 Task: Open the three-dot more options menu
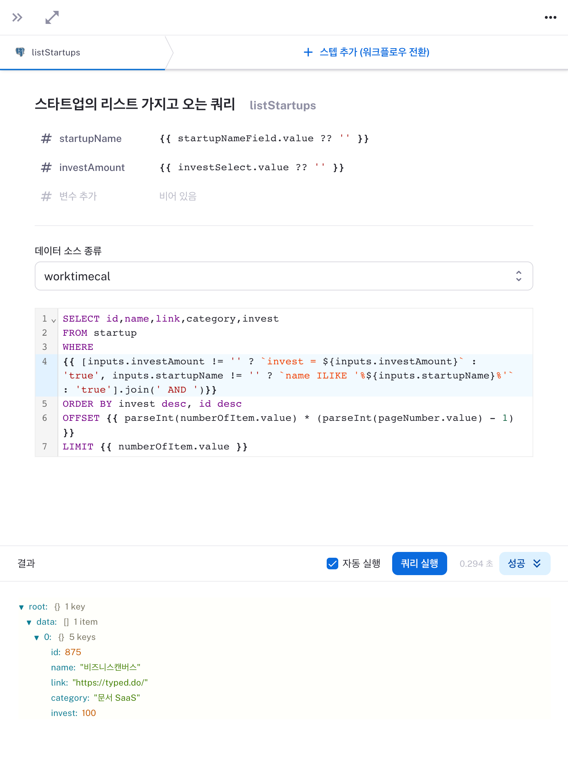[550, 17]
